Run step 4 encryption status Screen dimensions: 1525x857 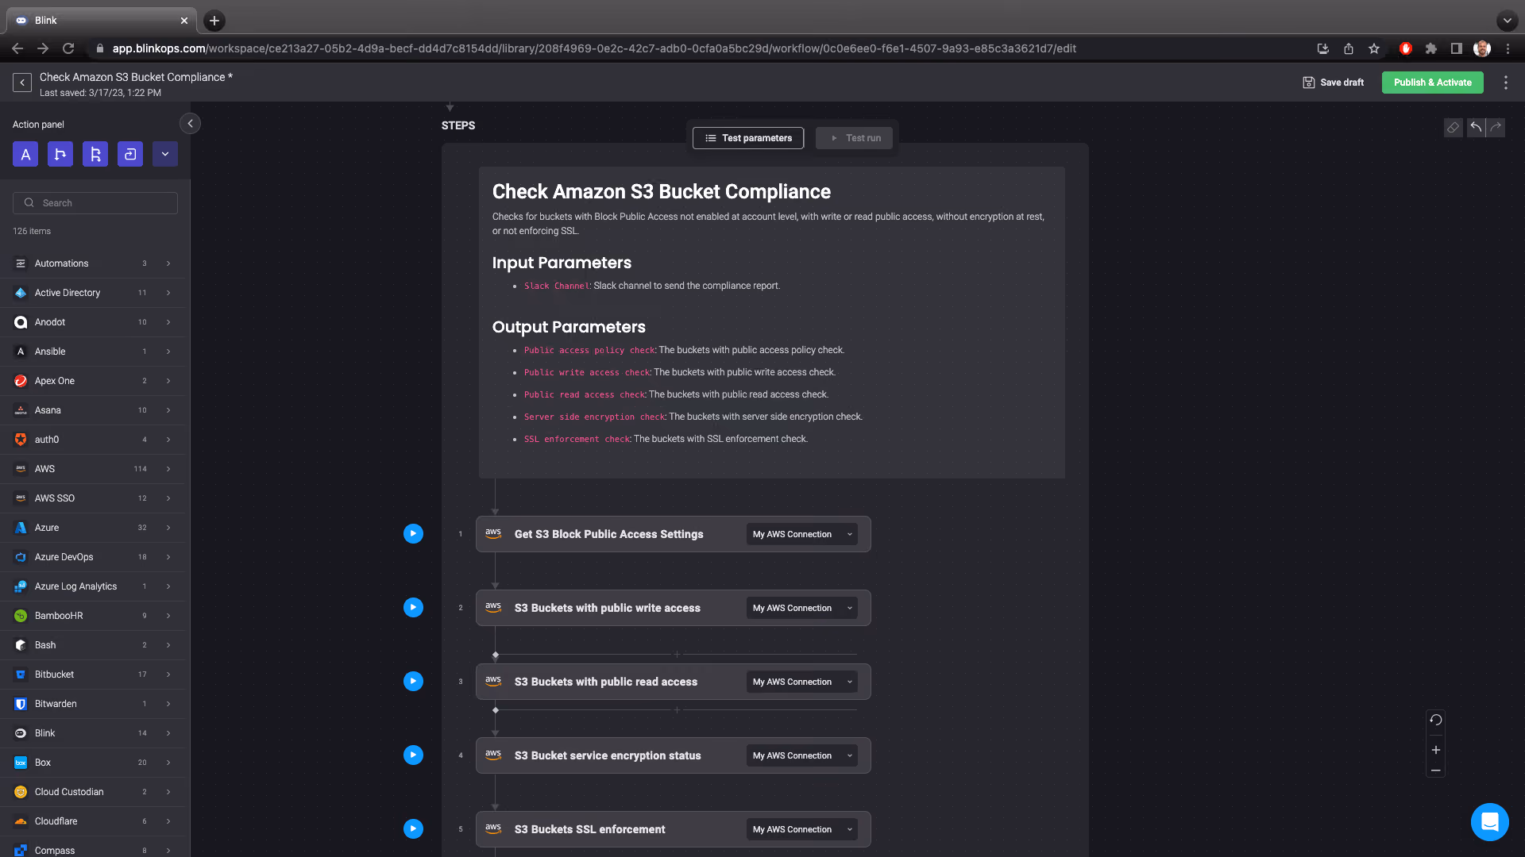[413, 755]
